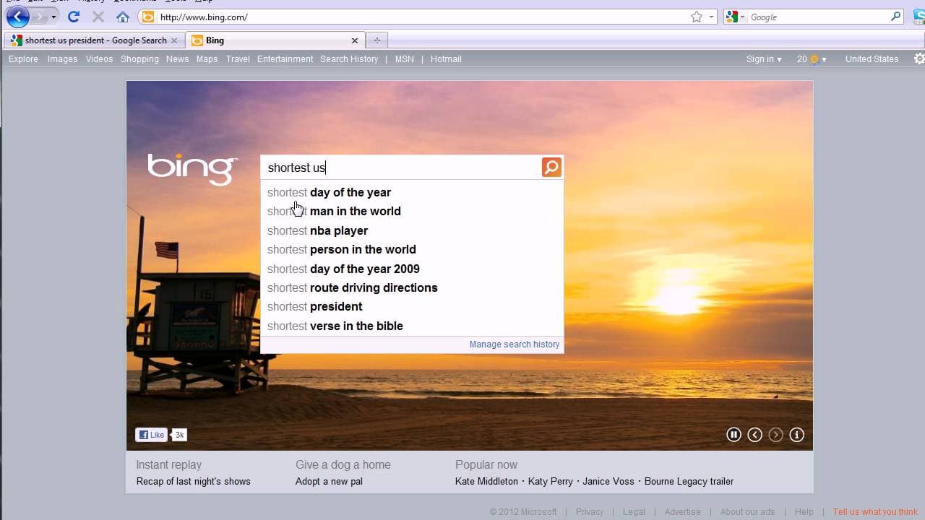
Task: Bookmark this page with the star icon
Action: 697,17
